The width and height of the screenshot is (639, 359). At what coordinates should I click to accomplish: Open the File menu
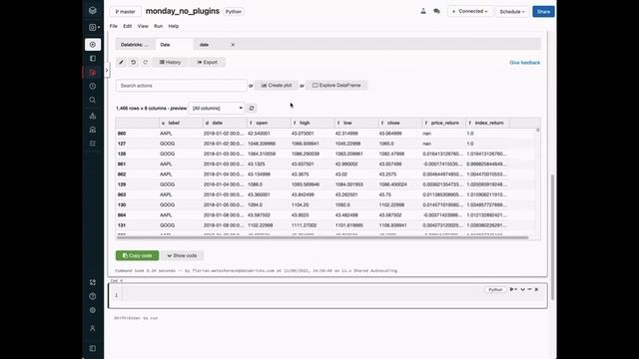coord(114,26)
